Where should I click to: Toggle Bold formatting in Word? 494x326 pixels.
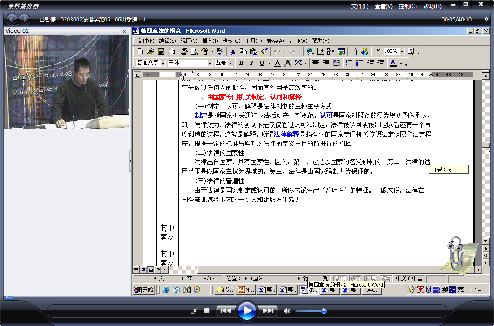[x=241, y=63]
